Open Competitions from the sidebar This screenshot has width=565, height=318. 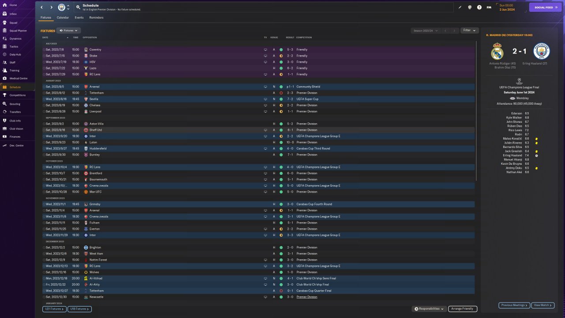coord(18,95)
